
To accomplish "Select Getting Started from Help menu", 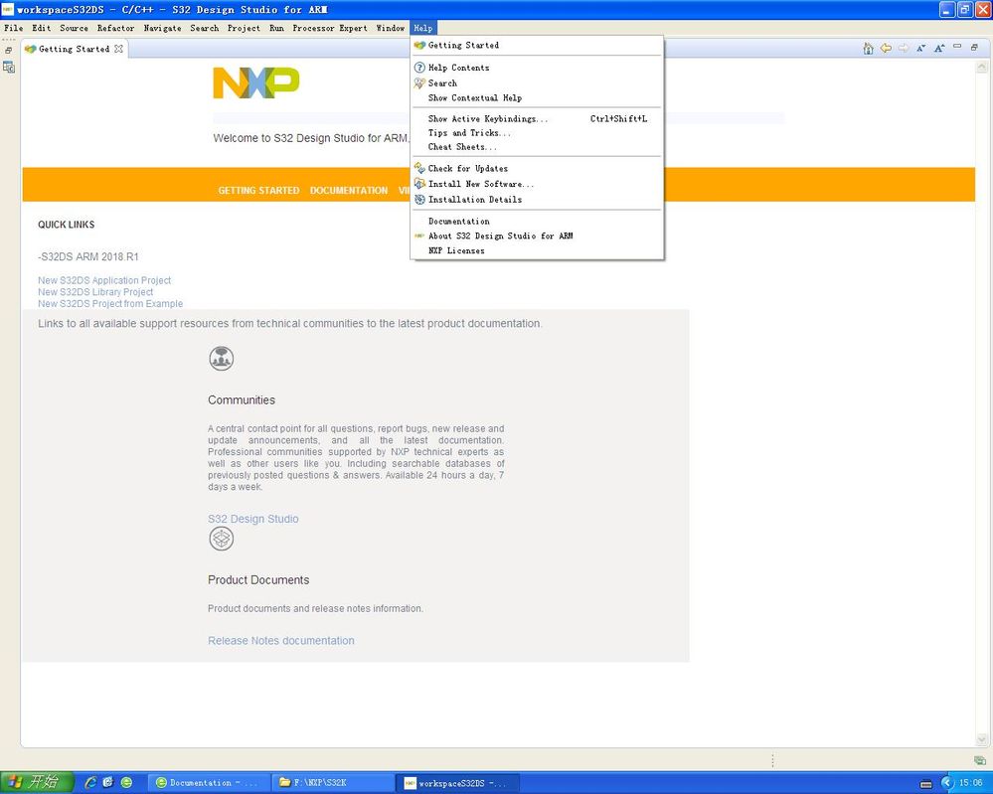I will point(537,45).
